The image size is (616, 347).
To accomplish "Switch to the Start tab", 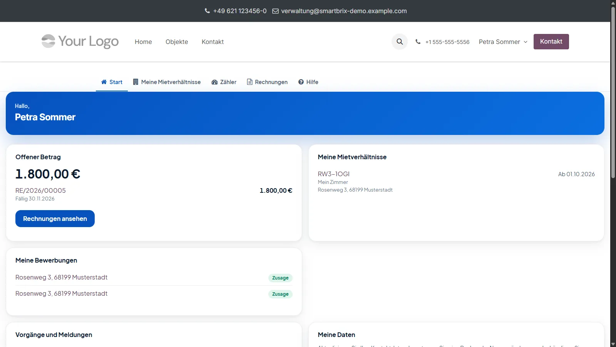I will [x=112, y=82].
